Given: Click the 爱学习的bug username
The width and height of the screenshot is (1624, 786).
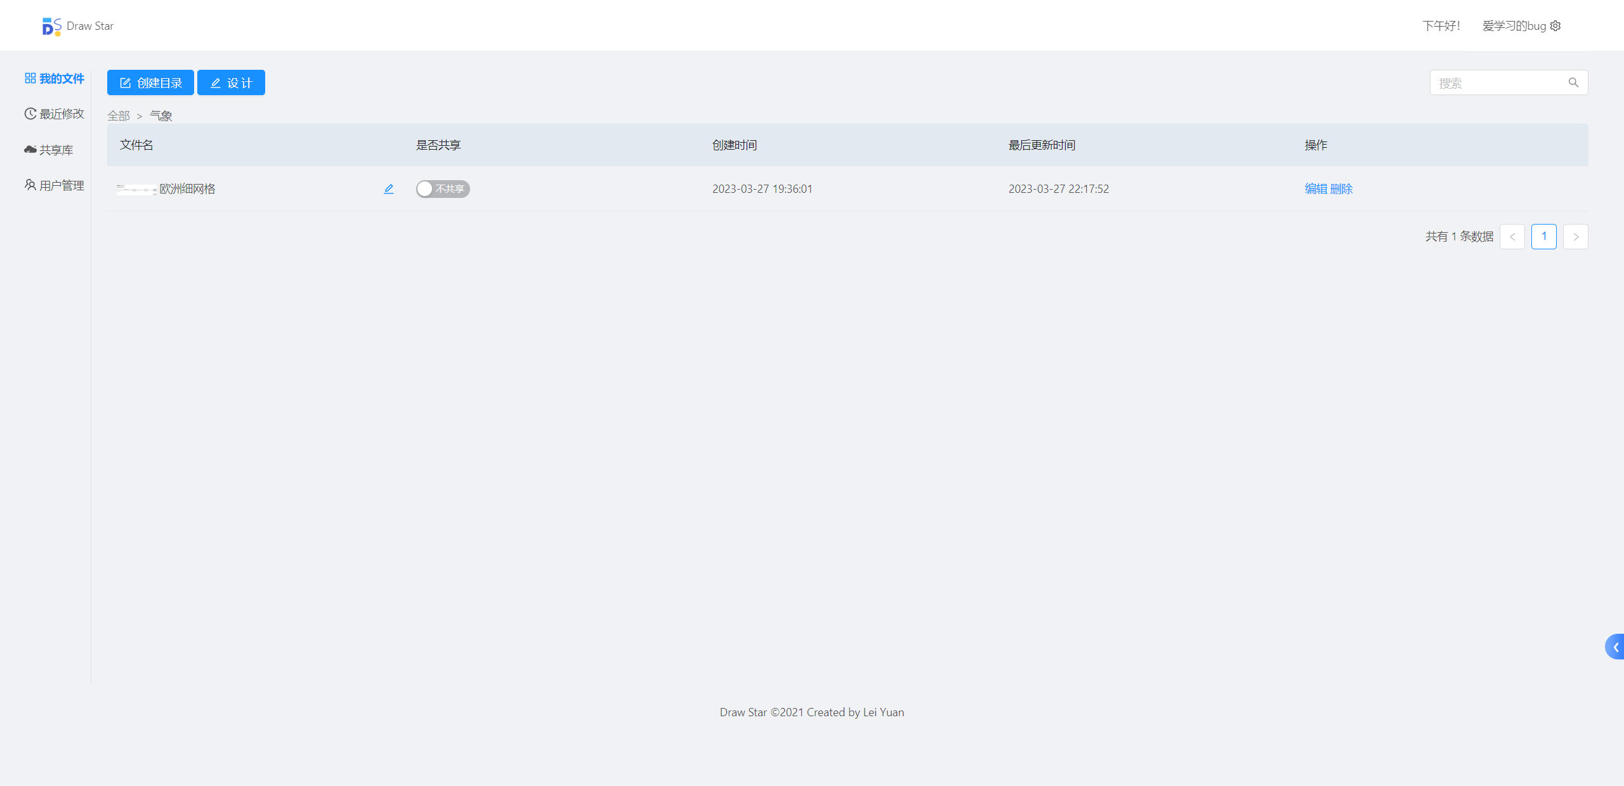Looking at the screenshot, I should tap(1514, 26).
